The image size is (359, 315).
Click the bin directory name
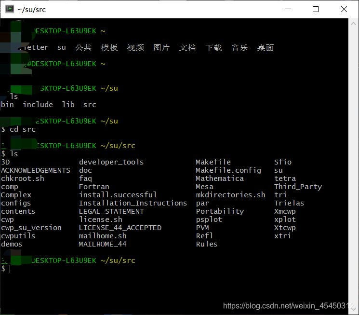pyautogui.click(x=7, y=105)
